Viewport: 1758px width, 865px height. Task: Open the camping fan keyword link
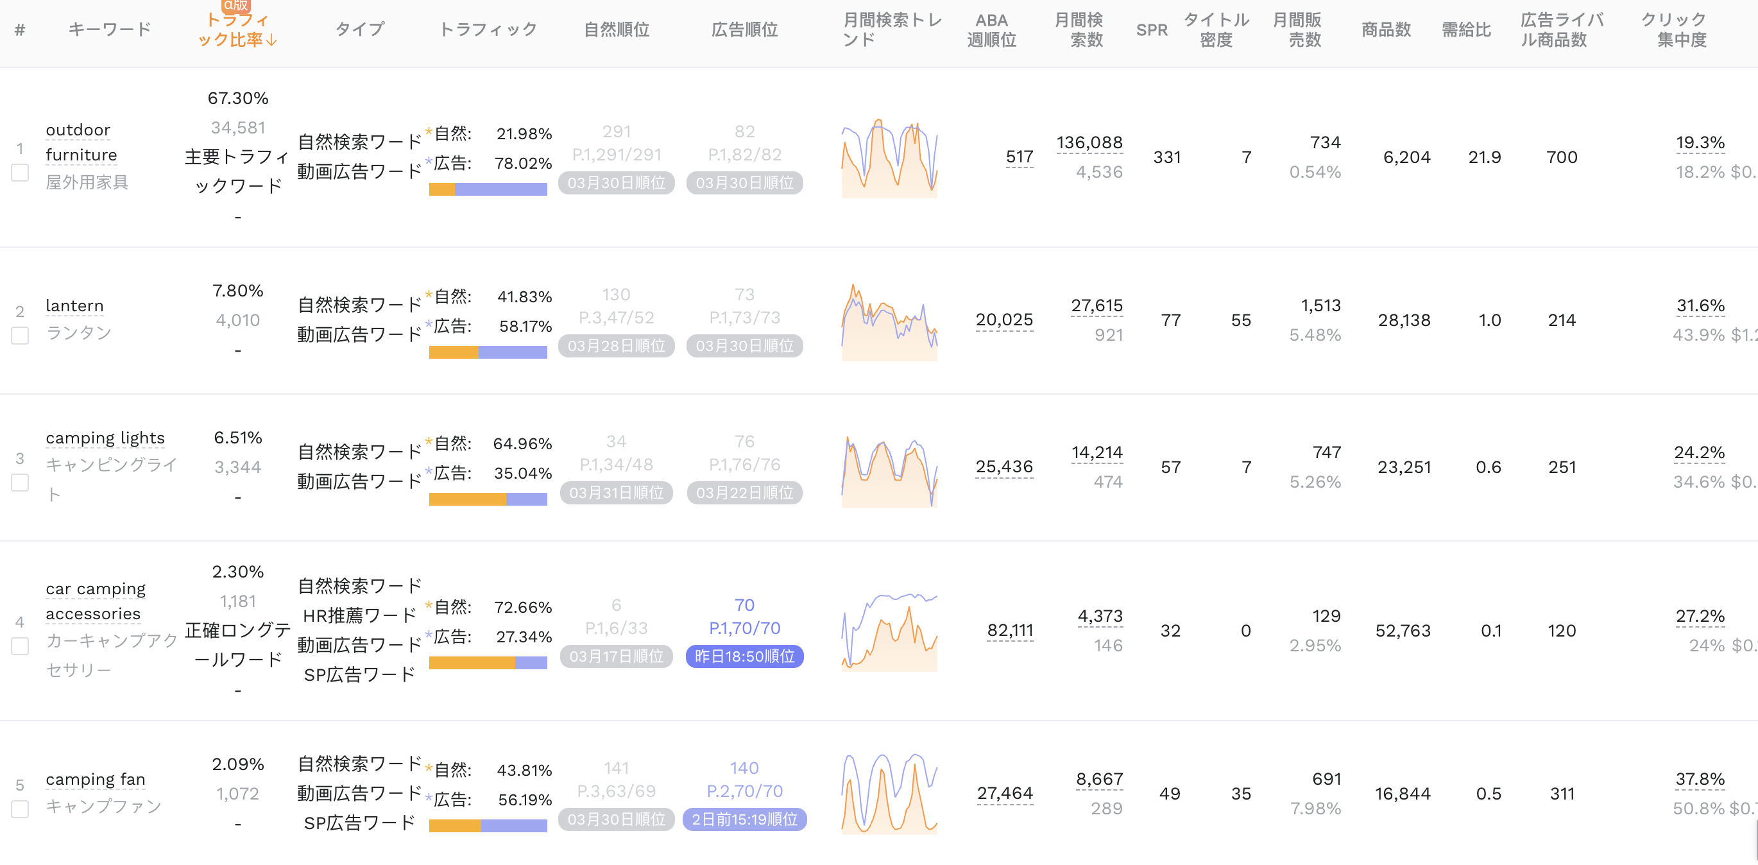[96, 779]
